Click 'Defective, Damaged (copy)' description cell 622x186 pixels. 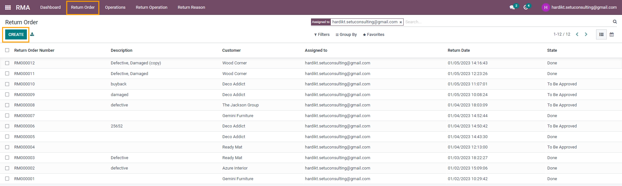tap(136, 63)
